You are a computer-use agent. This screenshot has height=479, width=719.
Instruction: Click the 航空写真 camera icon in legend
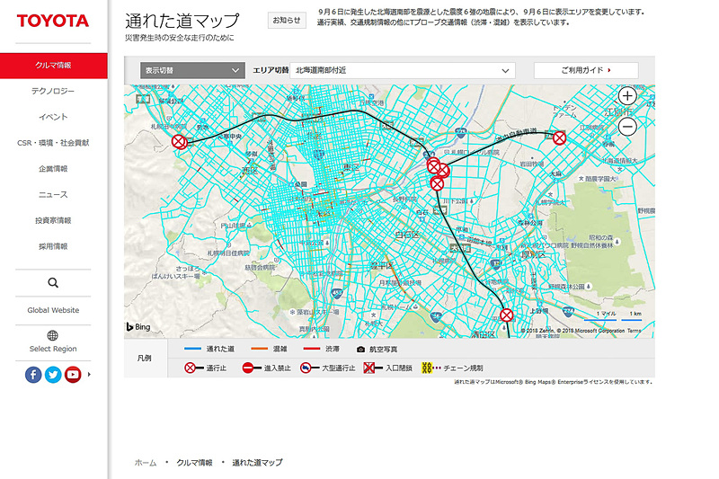pyautogui.click(x=361, y=350)
